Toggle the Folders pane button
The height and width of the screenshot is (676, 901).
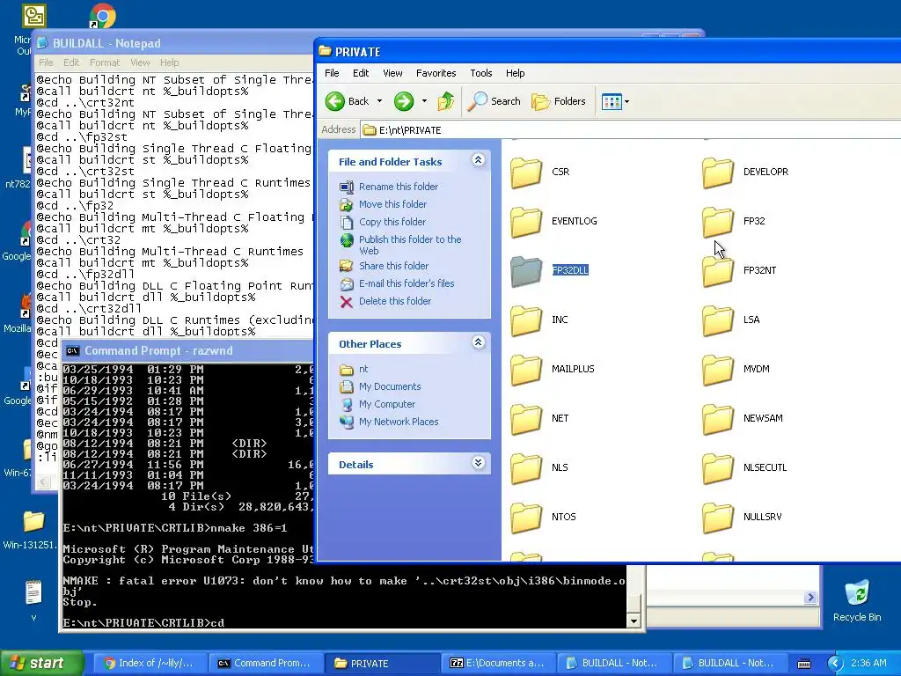(559, 101)
